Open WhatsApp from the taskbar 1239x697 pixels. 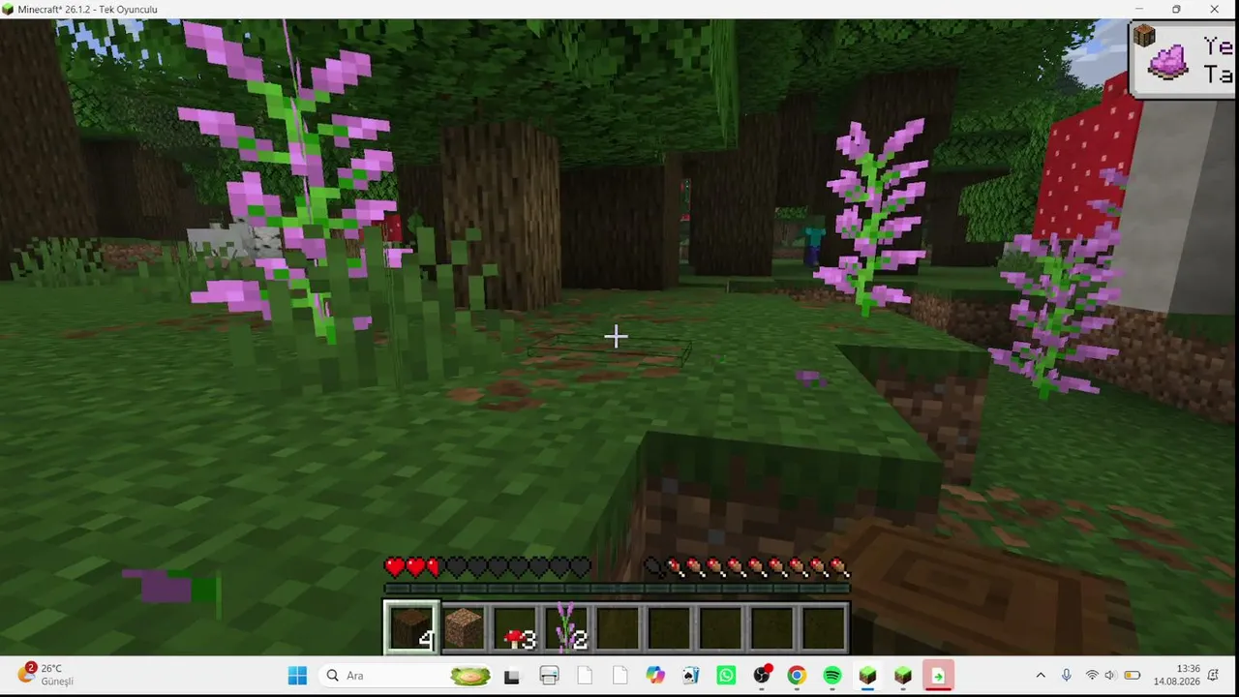click(726, 676)
